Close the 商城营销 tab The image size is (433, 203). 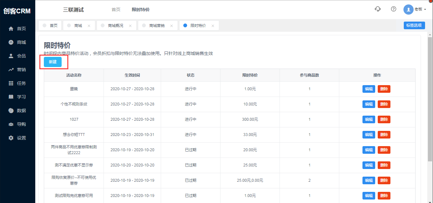pyautogui.click(x=172, y=26)
